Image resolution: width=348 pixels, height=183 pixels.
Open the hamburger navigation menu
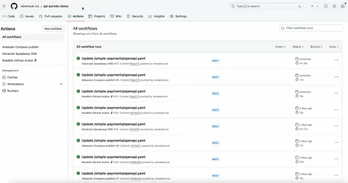coord(4,6)
